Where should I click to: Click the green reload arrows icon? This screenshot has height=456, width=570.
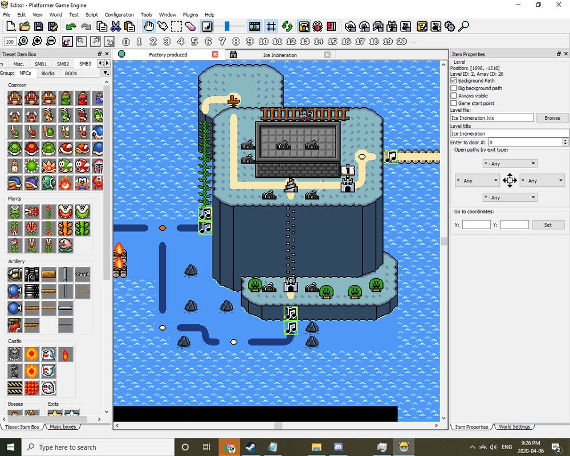[287, 26]
